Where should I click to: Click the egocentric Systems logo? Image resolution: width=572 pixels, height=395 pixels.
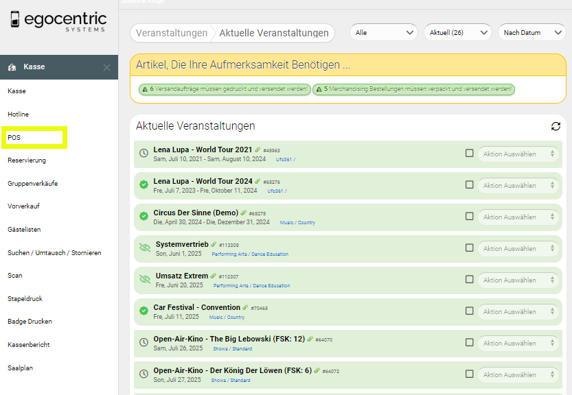(x=58, y=19)
